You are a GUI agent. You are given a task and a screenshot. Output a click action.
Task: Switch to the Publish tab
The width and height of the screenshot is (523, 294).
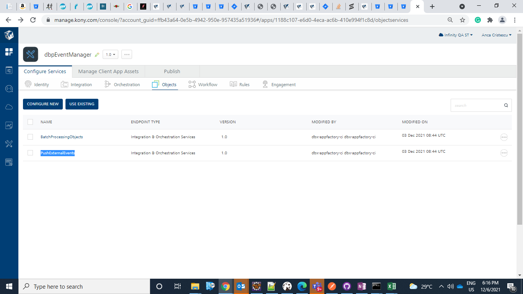pyautogui.click(x=172, y=71)
